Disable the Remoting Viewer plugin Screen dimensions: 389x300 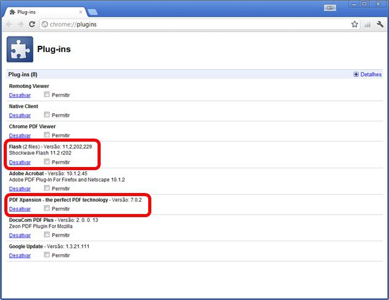click(20, 95)
